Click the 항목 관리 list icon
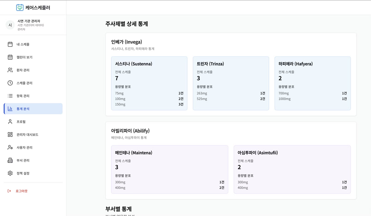 click(x=10, y=96)
